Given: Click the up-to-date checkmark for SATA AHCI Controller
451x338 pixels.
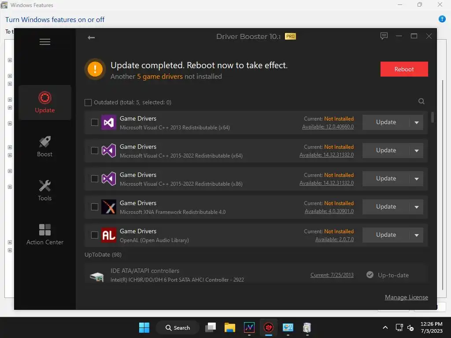Looking at the screenshot, I should (370, 275).
